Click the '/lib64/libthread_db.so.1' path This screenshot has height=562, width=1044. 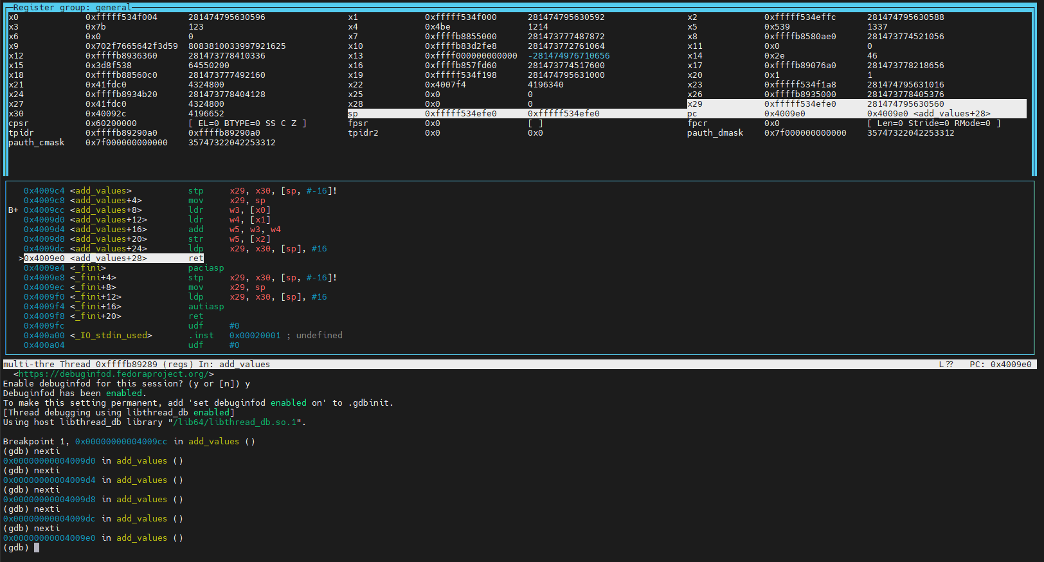tap(234, 422)
